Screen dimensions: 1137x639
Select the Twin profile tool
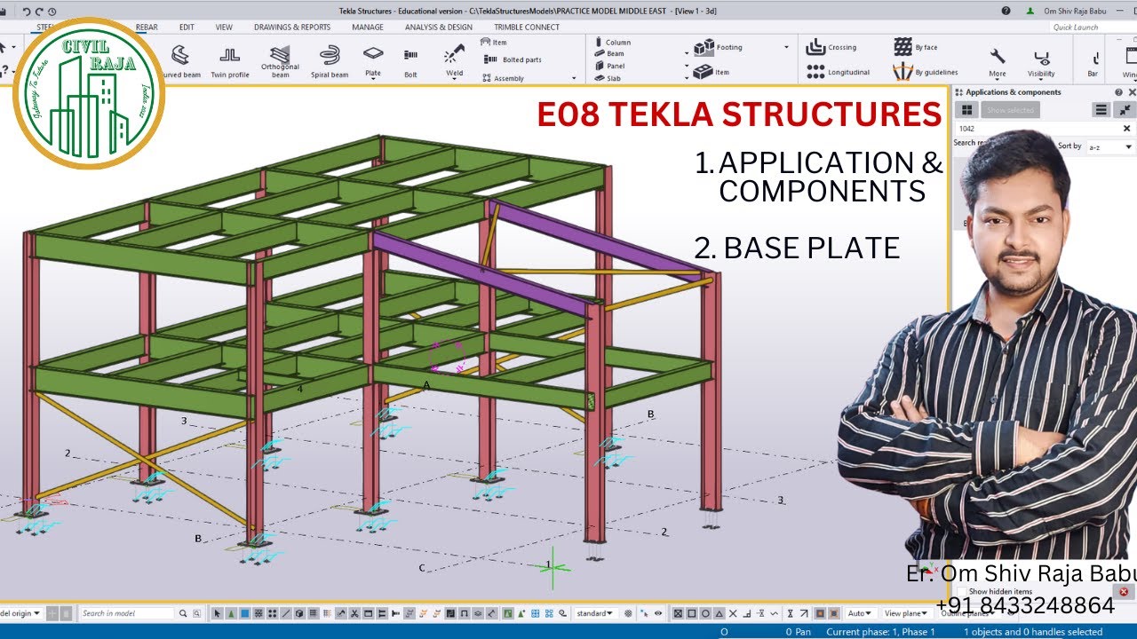(229, 62)
